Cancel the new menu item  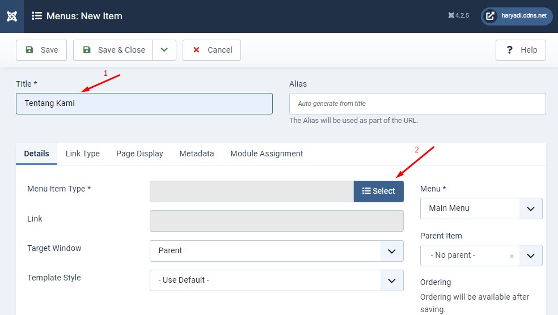coord(212,50)
